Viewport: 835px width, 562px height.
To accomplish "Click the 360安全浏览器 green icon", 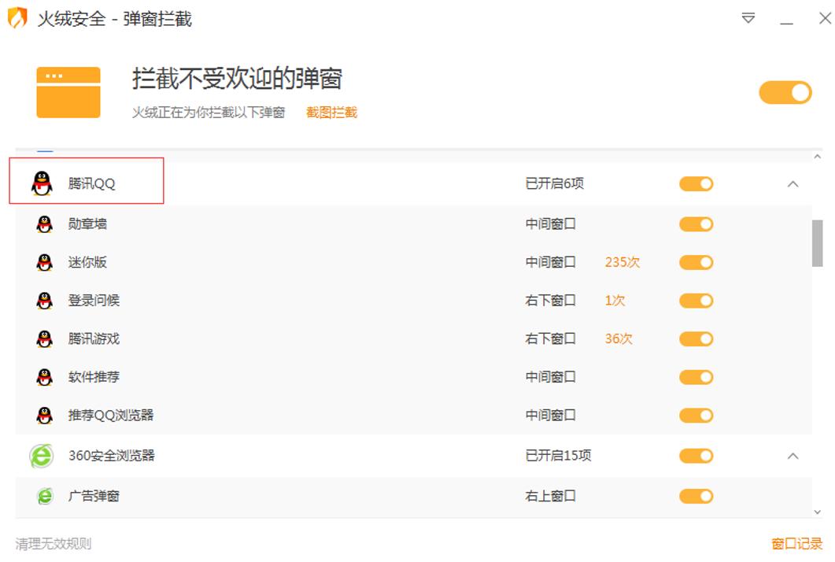I will (x=42, y=455).
